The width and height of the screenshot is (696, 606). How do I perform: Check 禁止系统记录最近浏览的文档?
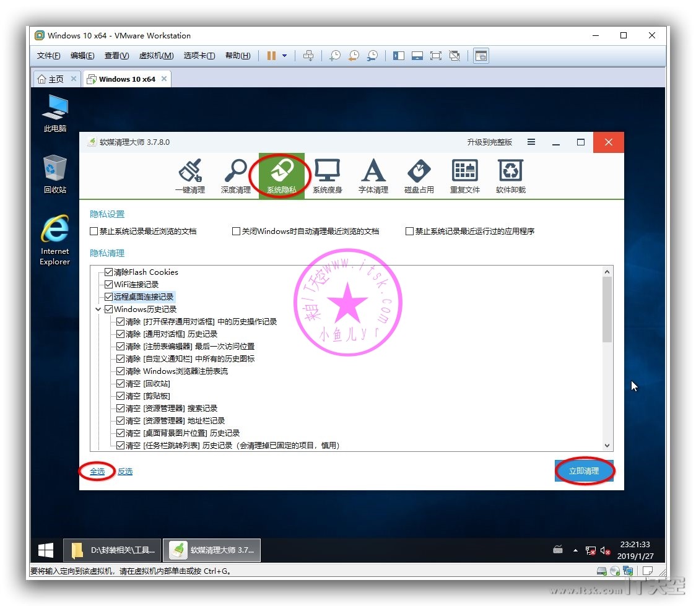(x=94, y=231)
